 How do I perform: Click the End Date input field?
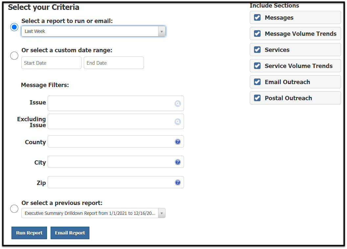pos(114,63)
